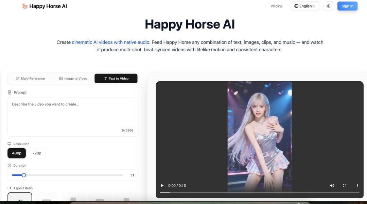This screenshot has width=367, height=204.
Task: Open the English language dropdown
Action: [305, 6]
